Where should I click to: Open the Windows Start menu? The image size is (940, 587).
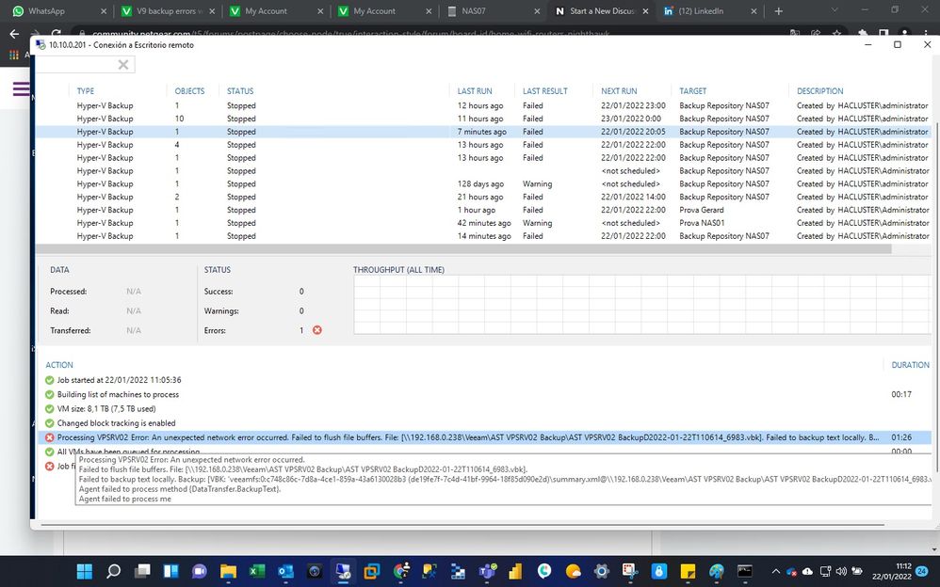(85, 571)
